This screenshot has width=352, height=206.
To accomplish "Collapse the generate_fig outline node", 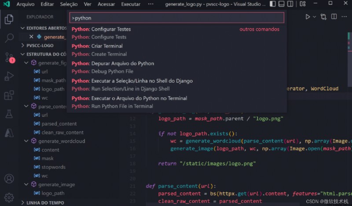I will [26, 63].
